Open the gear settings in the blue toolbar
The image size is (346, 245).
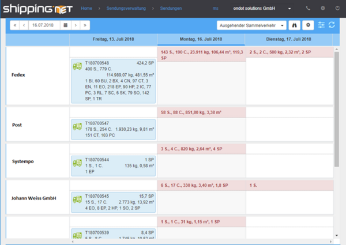pos(308,25)
